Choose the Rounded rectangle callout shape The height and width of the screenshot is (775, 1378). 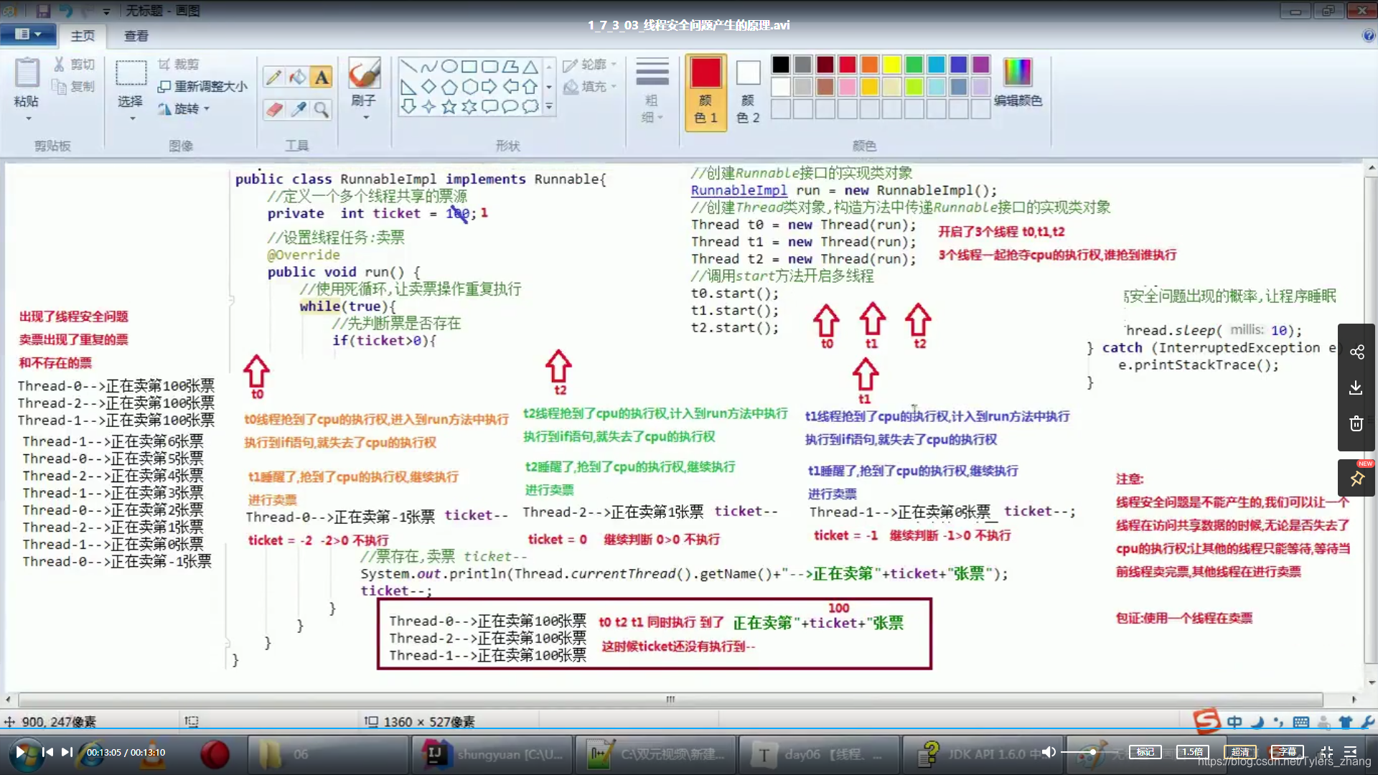click(489, 107)
